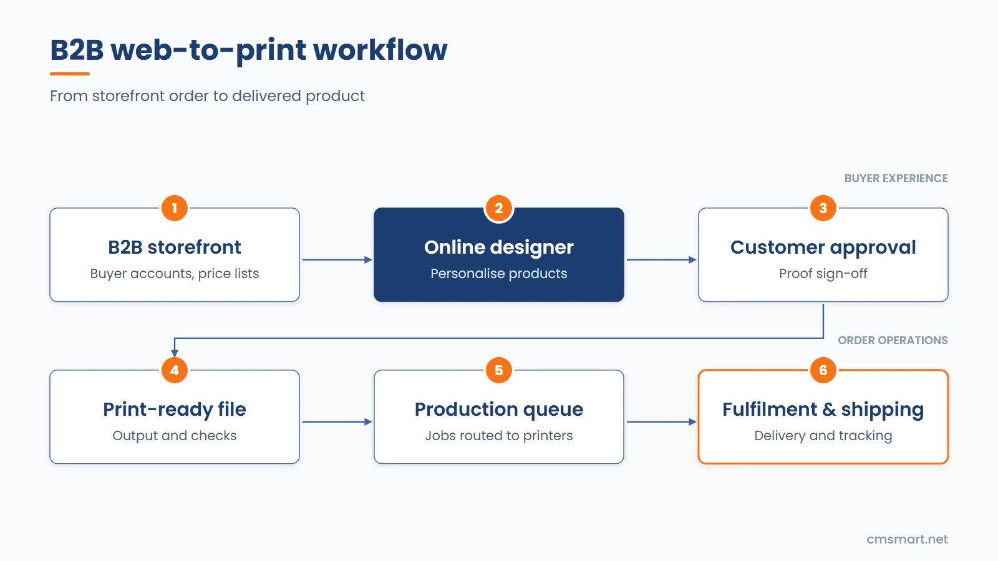998x561 pixels.
Task: Select "From storefront order to delivered product" subtitle
Action: click(207, 96)
